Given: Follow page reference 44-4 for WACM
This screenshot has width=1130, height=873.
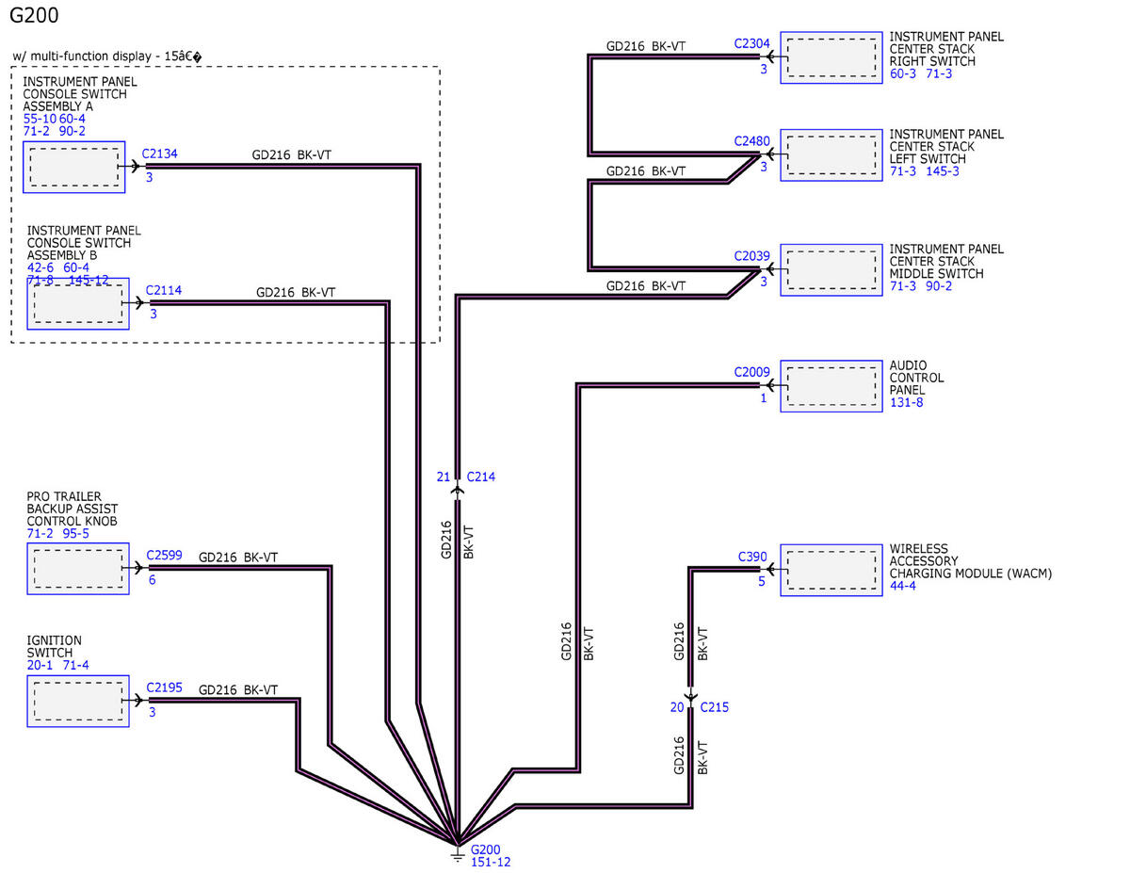Looking at the screenshot, I should pyautogui.click(x=903, y=586).
